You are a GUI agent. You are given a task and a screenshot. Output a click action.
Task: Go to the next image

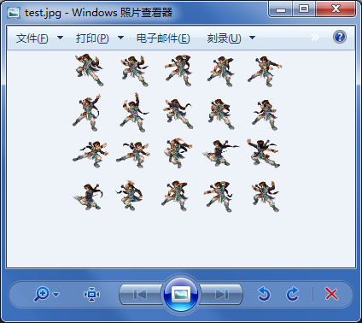[221, 295]
